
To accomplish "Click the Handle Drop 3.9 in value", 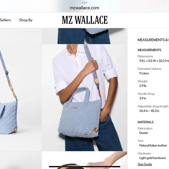I will click(x=143, y=98).
